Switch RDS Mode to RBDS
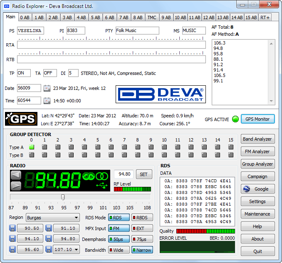Viewport: 282px width, 263px height. point(142,218)
